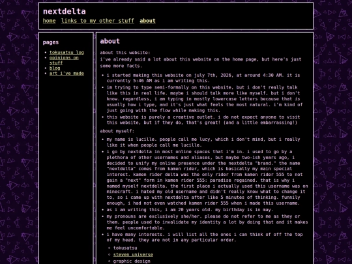Click the bullet starting 'my name is lucille'
The height and width of the screenshot is (264, 352).
pos(203,142)
